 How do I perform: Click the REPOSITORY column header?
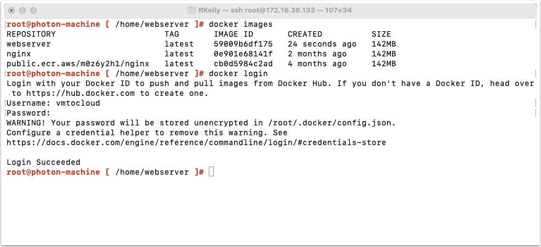point(31,34)
